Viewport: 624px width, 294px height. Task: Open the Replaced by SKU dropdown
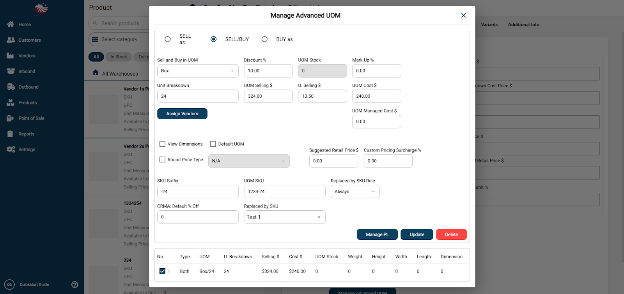[284, 217]
